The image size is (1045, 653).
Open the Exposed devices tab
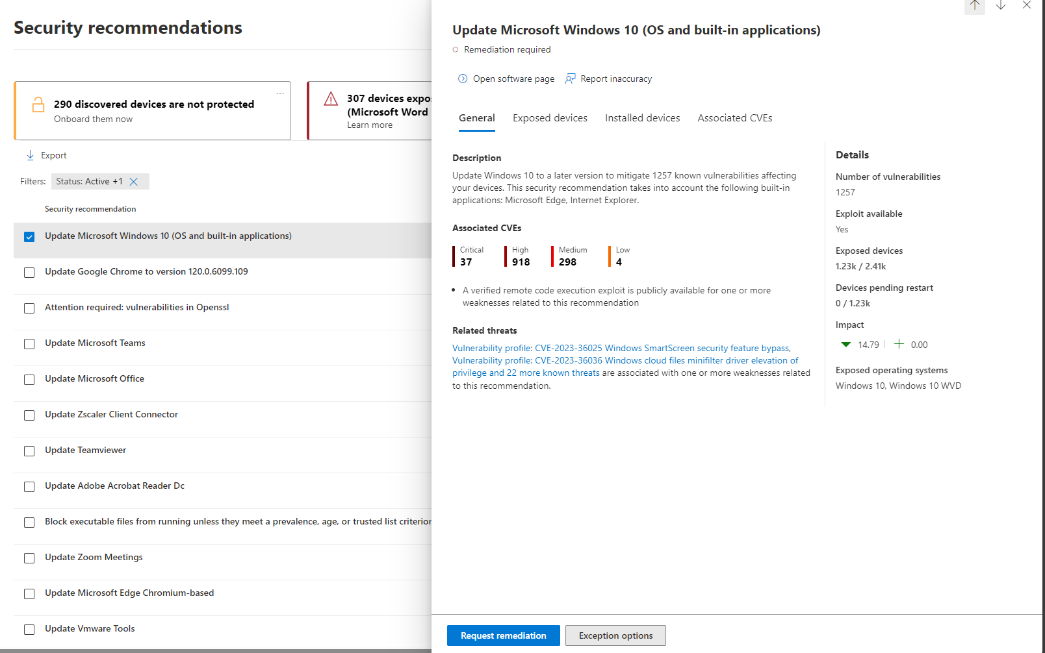coord(550,118)
